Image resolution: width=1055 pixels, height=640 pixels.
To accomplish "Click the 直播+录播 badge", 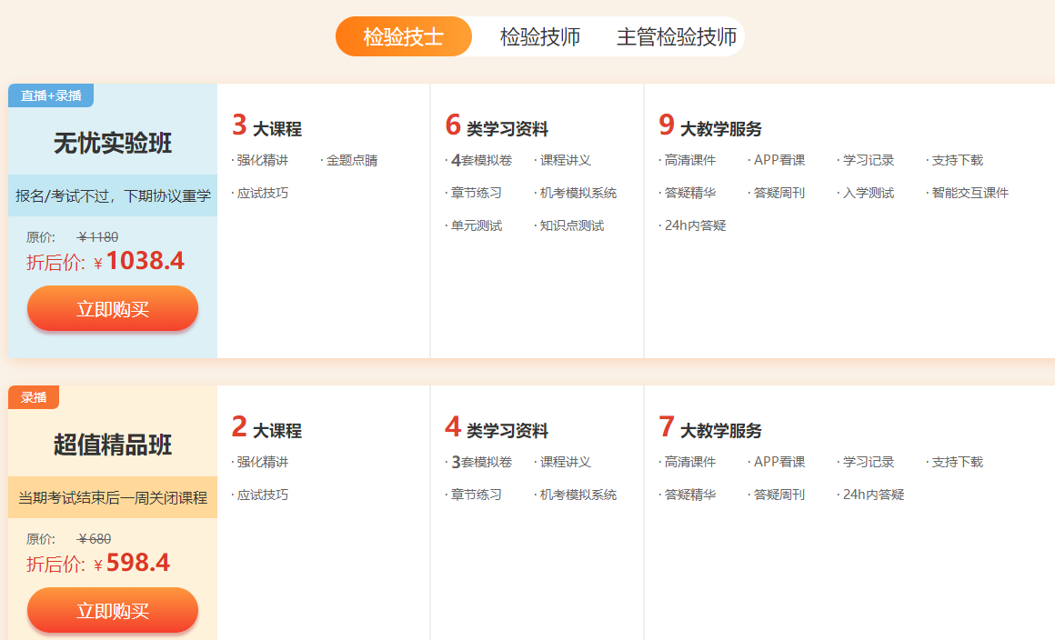I will [51, 95].
